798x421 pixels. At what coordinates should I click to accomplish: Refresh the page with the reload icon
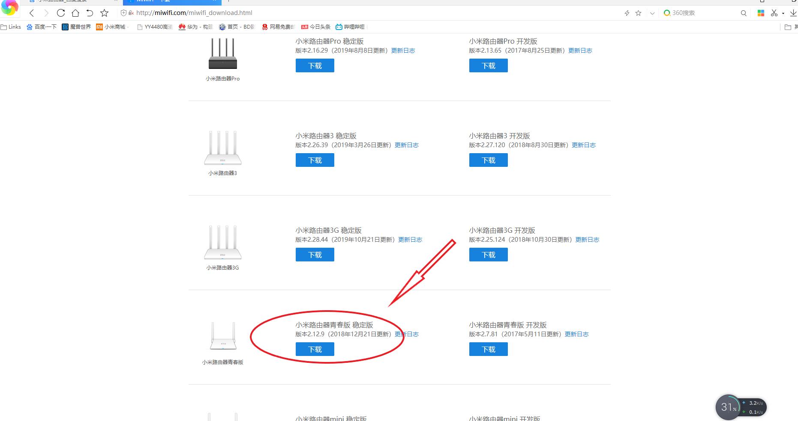(61, 13)
